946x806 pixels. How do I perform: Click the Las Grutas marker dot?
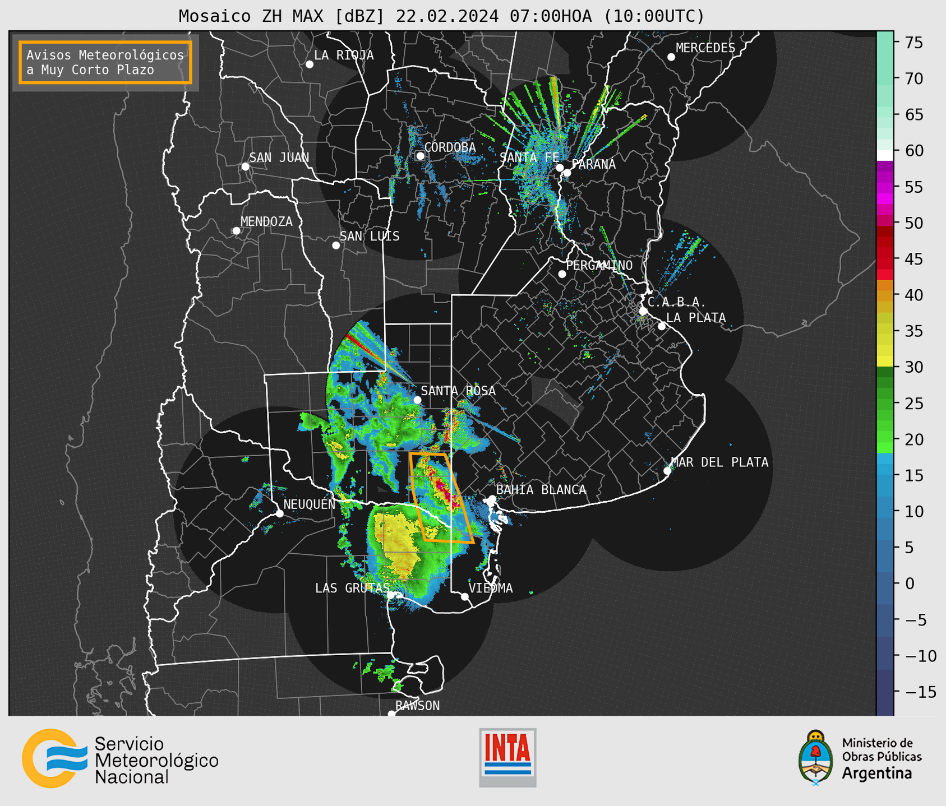[x=392, y=595]
